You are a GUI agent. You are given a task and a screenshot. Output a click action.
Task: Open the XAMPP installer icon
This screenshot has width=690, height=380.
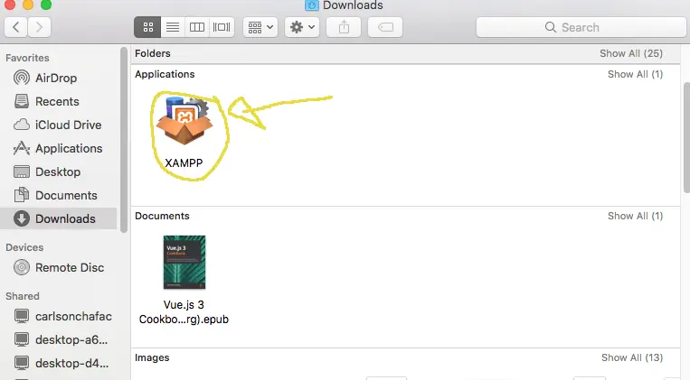click(184, 126)
